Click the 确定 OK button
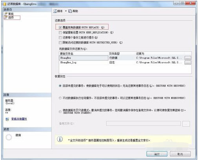The image size is (198, 160). point(157,154)
